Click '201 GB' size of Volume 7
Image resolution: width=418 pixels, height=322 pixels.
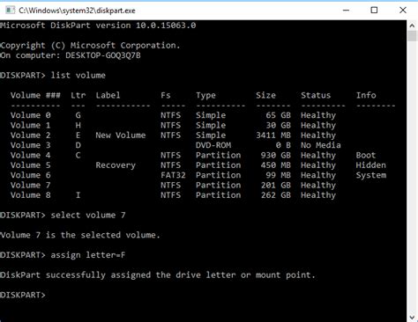(275, 185)
